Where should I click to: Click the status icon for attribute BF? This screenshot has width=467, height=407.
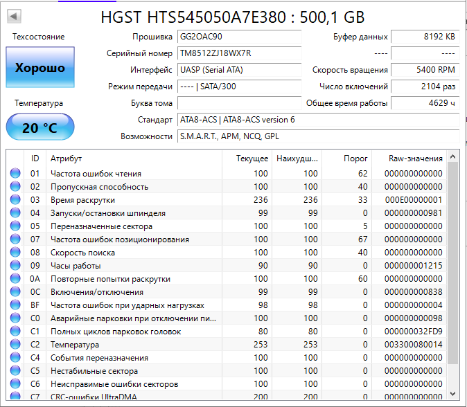point(15,305)
